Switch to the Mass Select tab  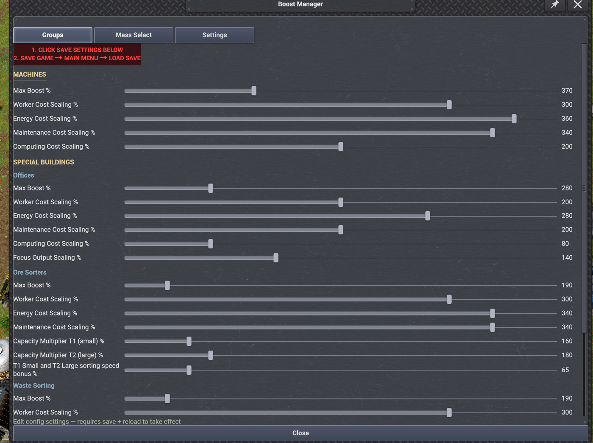134,35
